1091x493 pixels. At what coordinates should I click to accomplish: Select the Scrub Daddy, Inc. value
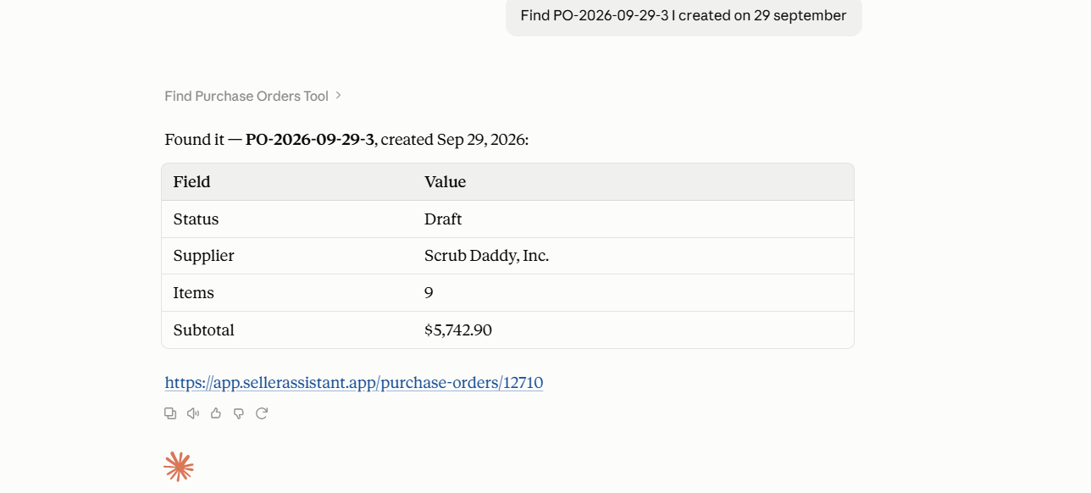(486, 256)
